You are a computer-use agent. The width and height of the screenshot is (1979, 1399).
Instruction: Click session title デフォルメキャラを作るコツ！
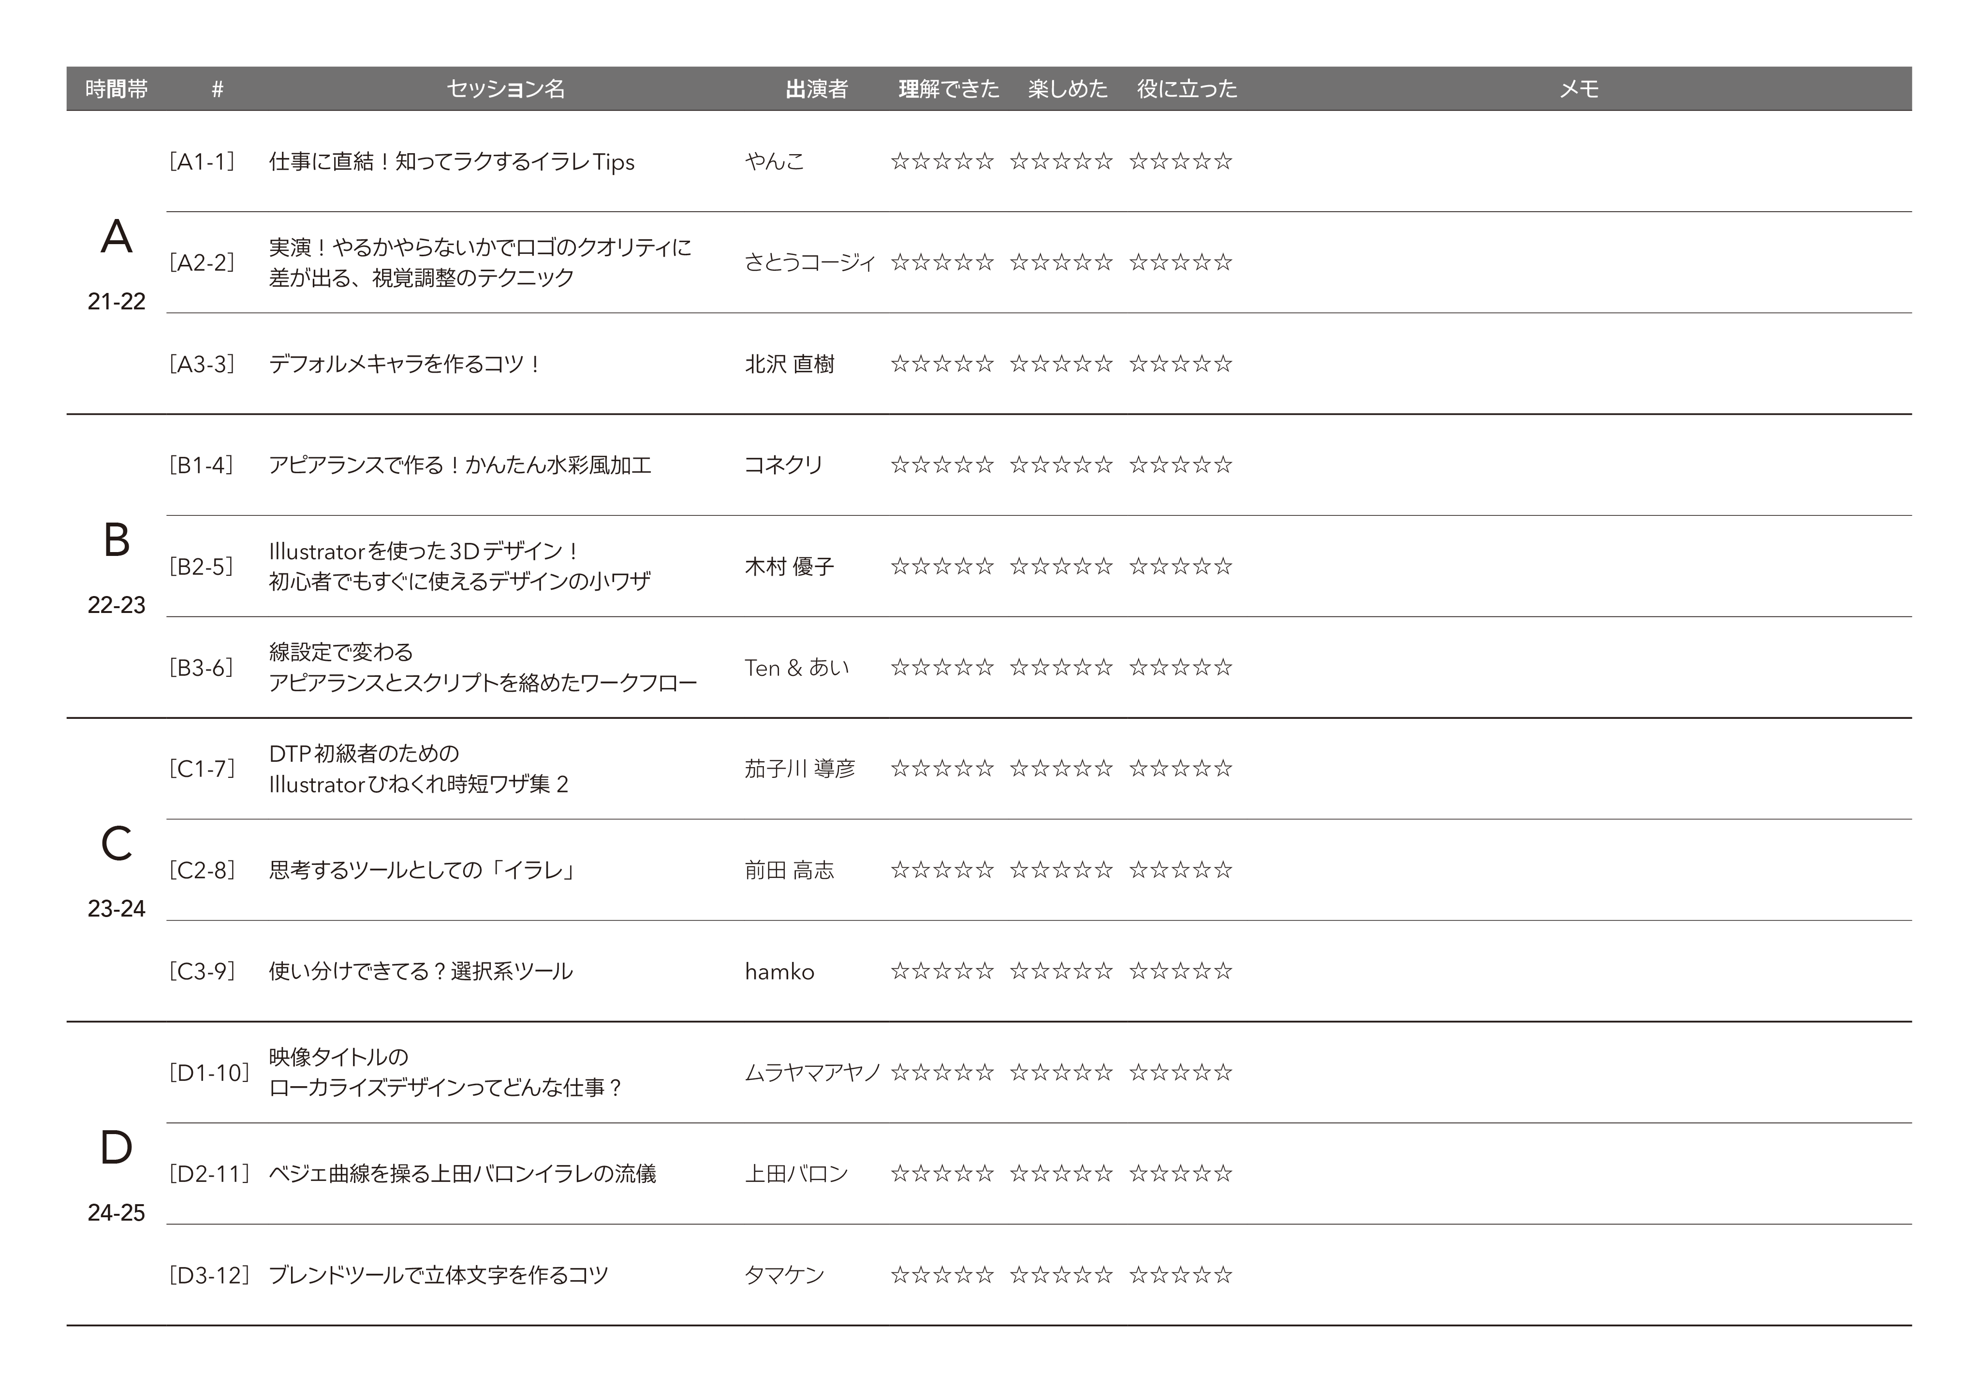click(x=404, y=364)
